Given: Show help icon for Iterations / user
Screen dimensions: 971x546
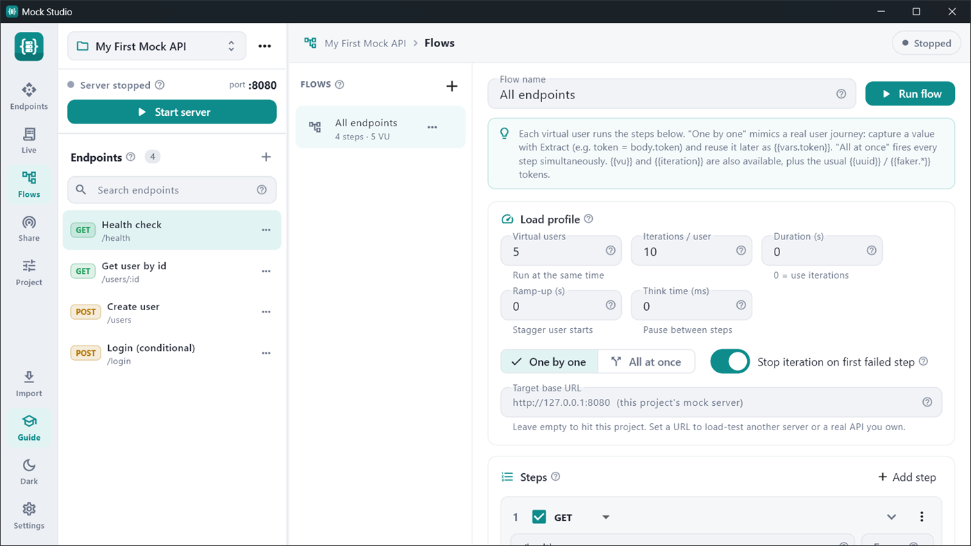Looking at the screenshot, I should coord(741,250).
